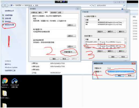This screenshot has width=139, height=108.
Task: Confirm 编辑系统变量 dialog with 确定
Action: (x=120, y=76)
